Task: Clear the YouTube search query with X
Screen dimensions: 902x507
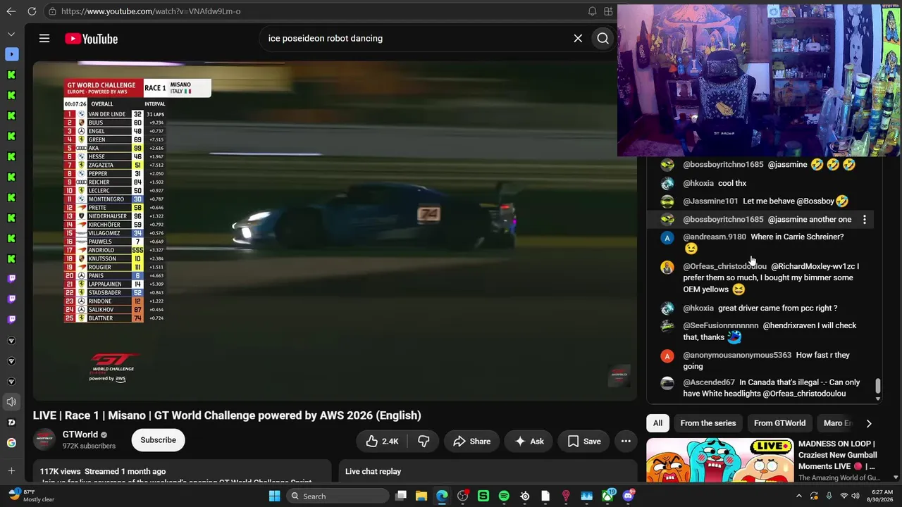Action: pyautogui.click(x=578, y=39)
